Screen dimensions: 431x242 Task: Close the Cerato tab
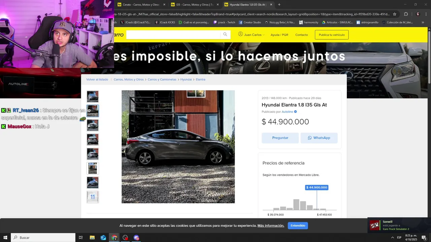click(x=164, y=5)
